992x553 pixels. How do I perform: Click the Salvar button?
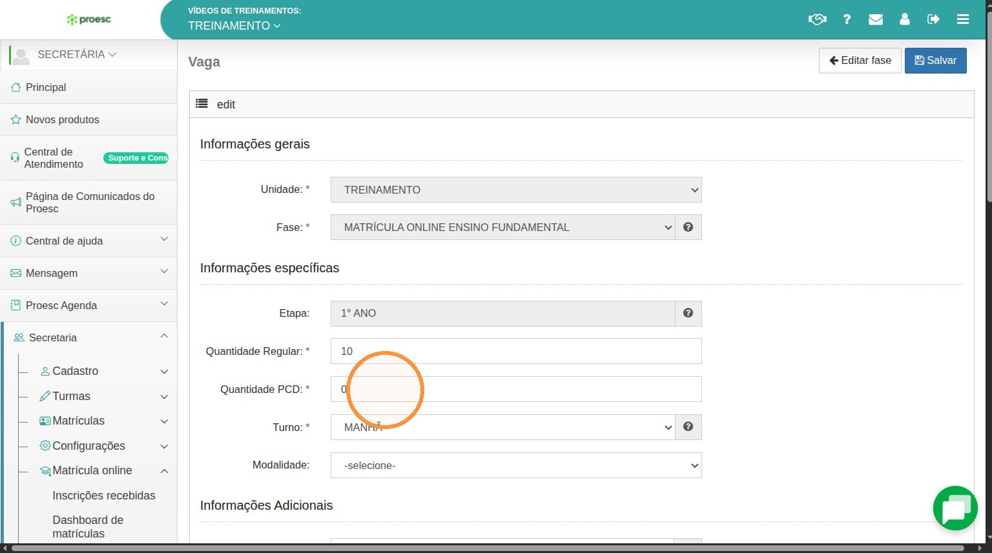936,61
